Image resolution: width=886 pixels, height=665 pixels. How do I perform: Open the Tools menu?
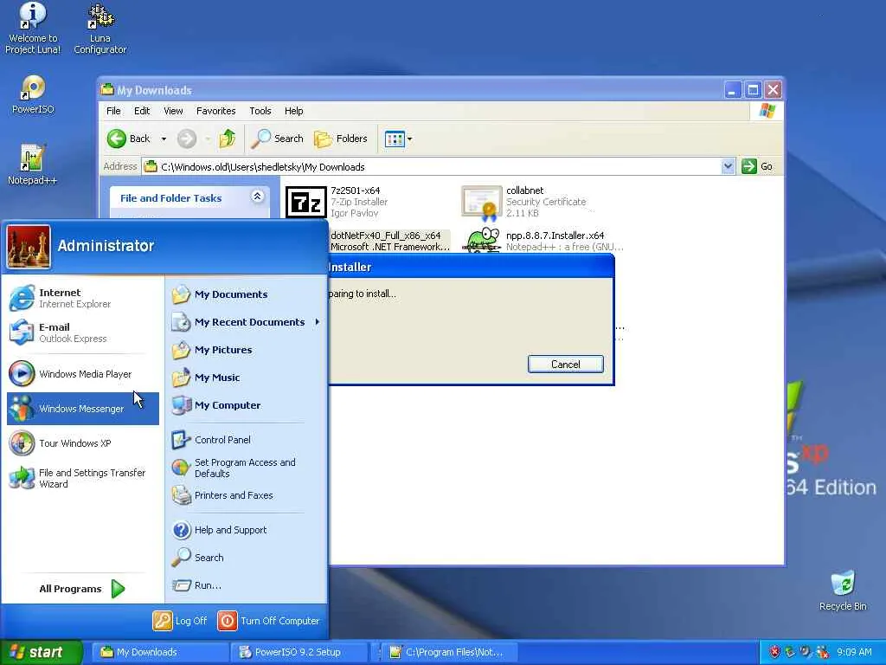(260, 111)
